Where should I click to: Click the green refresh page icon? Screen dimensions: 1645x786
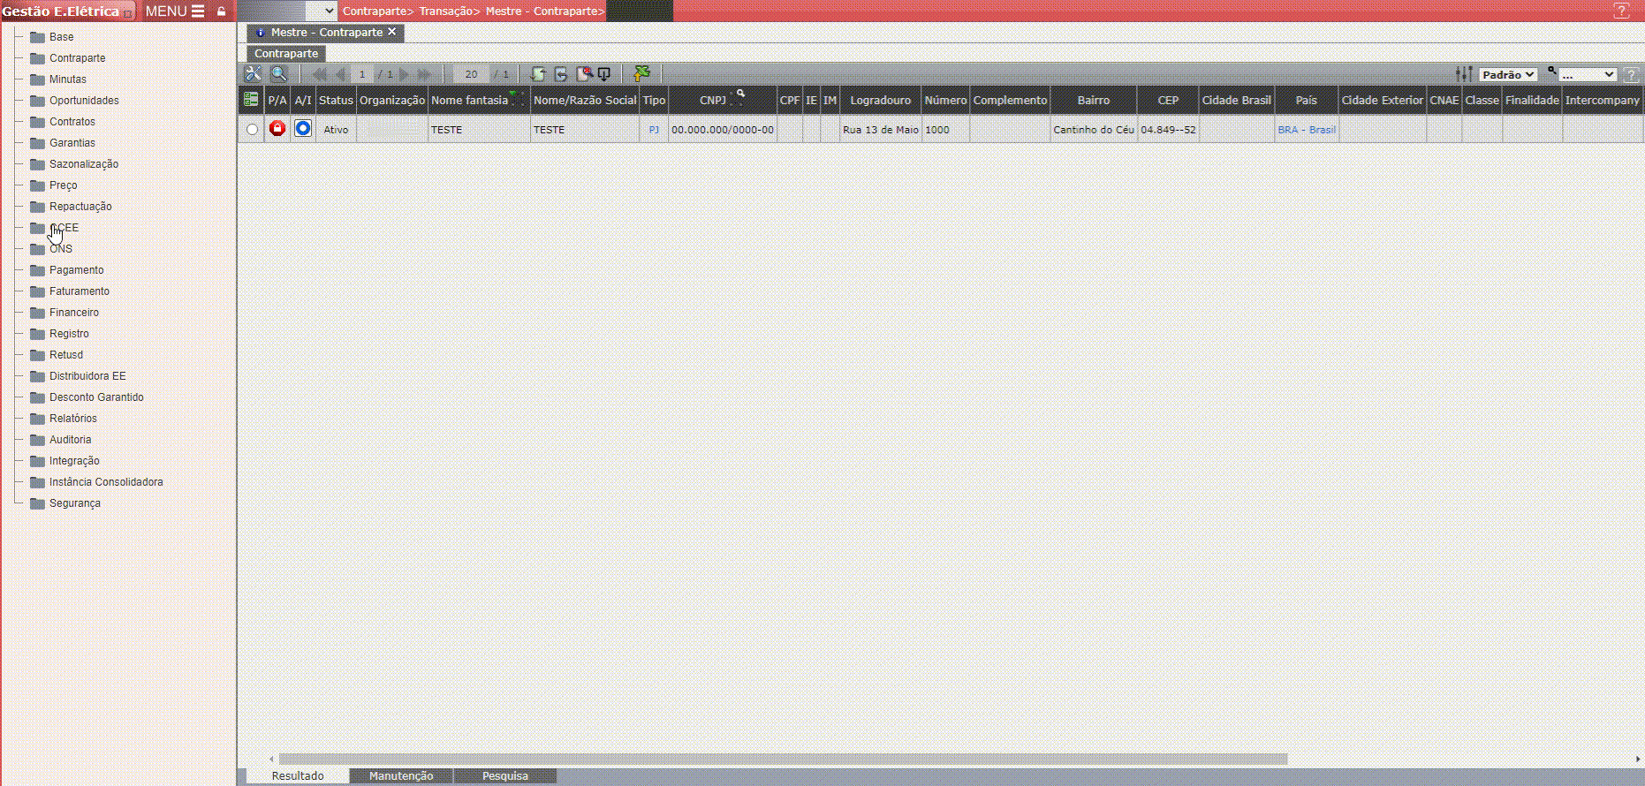[537, 74]
